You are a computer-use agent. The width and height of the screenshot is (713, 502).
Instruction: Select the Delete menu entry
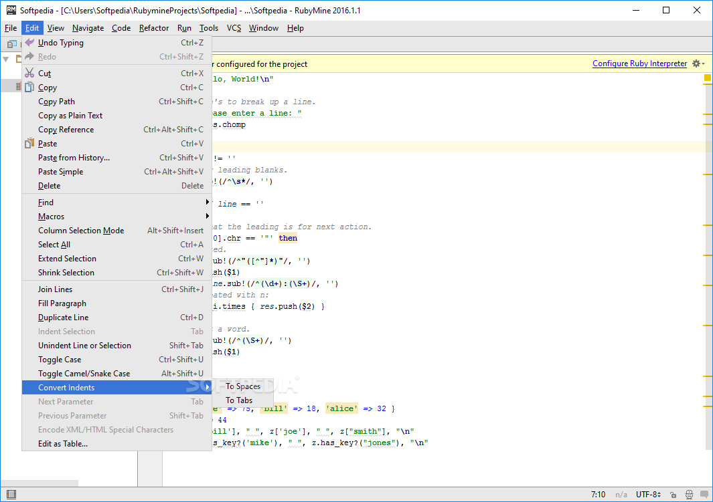click(116, 186)
